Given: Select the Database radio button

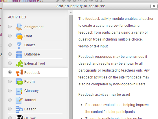Looking at the screenshot, I should pos(10,54).
